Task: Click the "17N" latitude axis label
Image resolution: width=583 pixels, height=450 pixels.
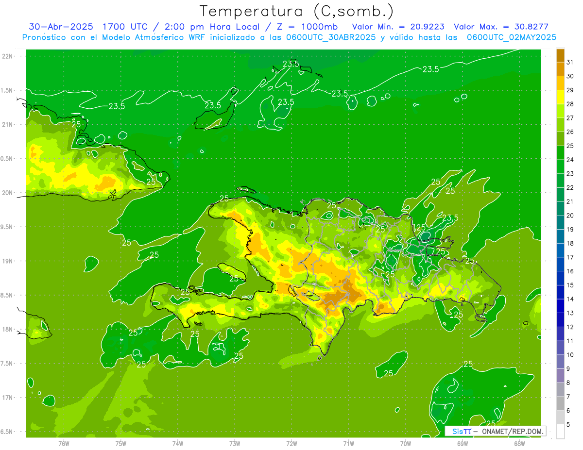Action: click(8, 398)
